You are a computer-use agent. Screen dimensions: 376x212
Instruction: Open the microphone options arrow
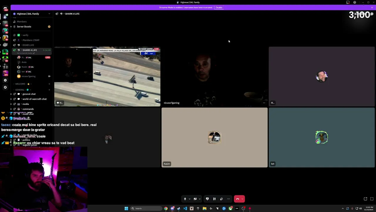189,199
